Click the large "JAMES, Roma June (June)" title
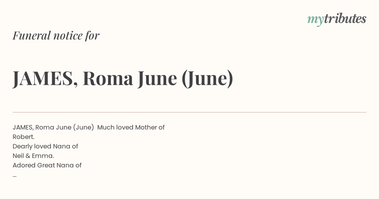This screenshot has height=199, width=379. [x=123, y=78]
